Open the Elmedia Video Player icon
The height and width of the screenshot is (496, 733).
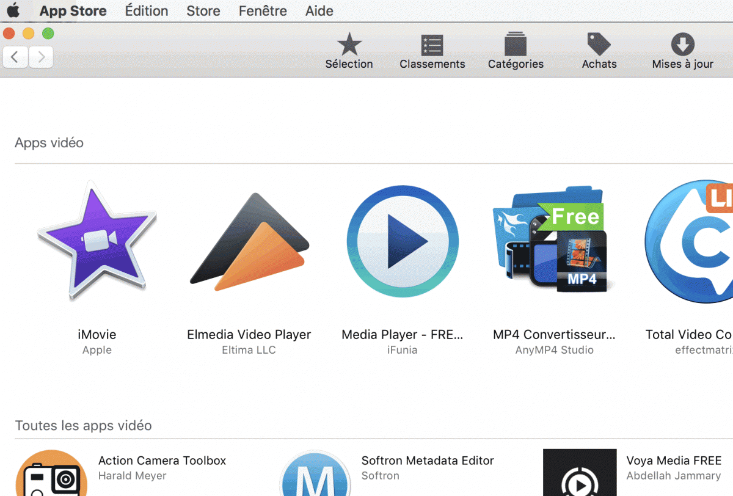[249, 242]
